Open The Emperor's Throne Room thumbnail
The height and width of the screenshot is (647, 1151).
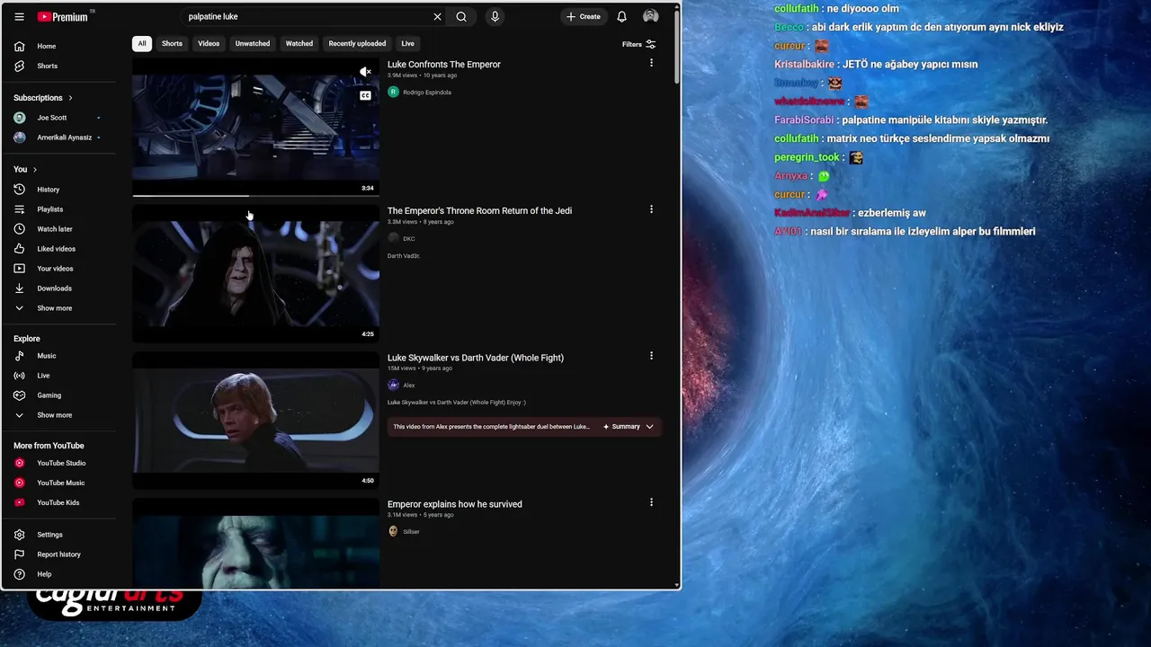pos(256,274)
